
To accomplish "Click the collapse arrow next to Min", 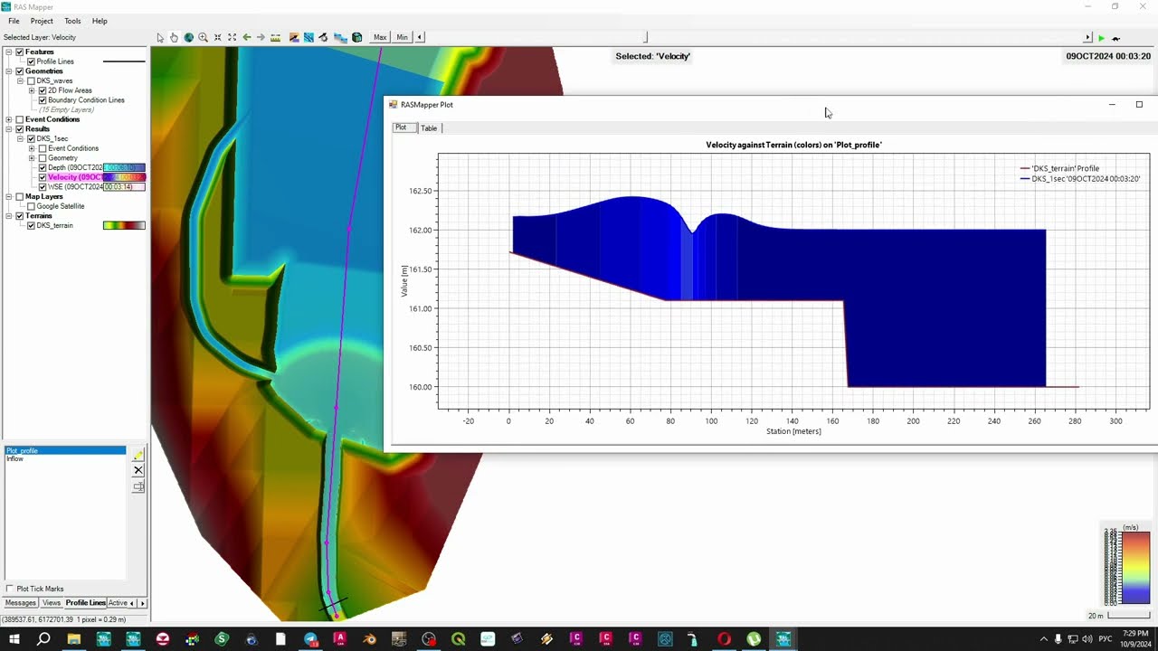I will click(420, 37).
